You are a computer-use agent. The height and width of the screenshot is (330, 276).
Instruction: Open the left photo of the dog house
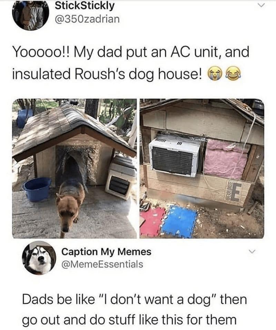(75, 168)
